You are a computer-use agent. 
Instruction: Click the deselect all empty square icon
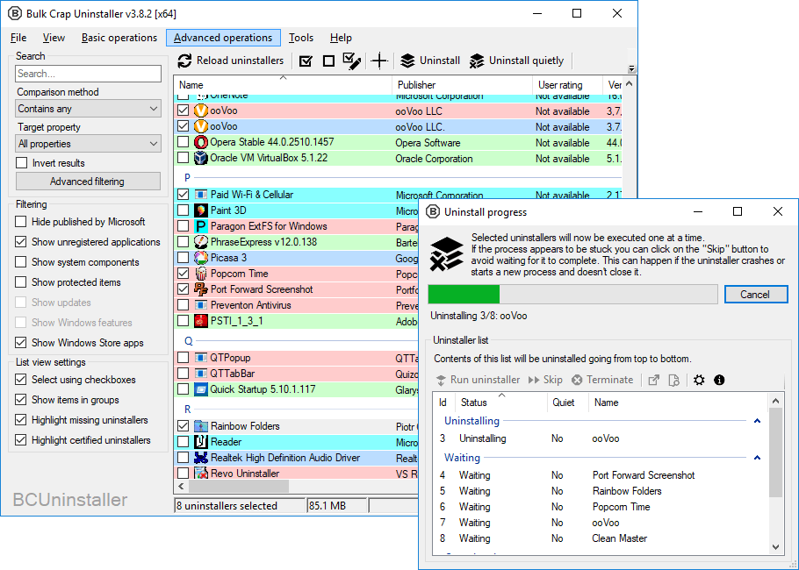coord(328,61)
